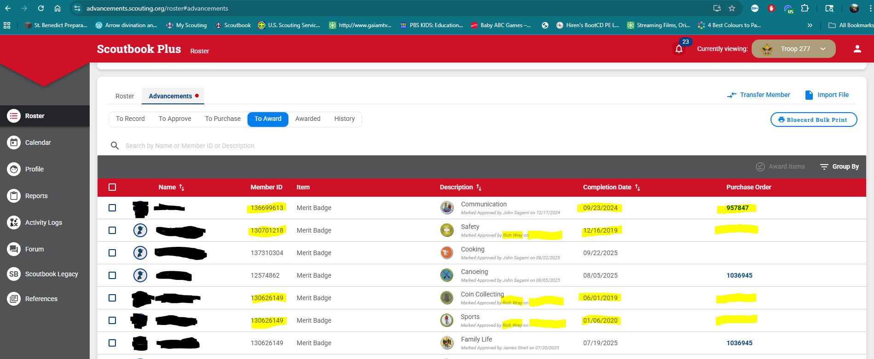This screenshot has height=359, width=874.
Task: Open purchase order 1036945 in Family Life row
Action: (x=739, y=343)
